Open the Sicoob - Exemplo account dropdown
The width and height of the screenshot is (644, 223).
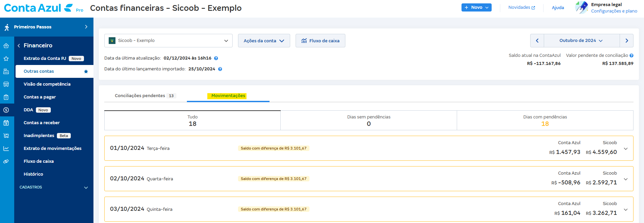tap(168, 41)
